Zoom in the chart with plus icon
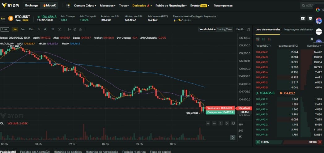Screen dimensions: 324x153 point(208,123)
